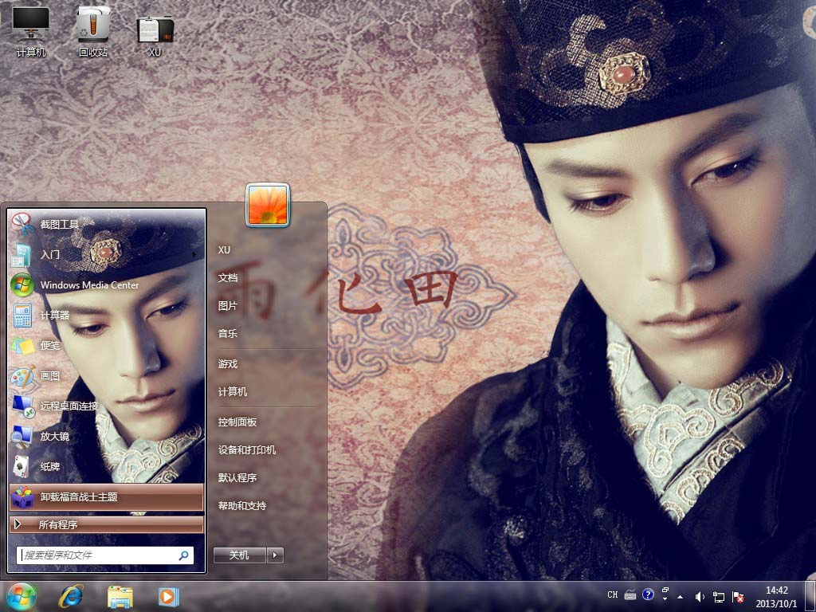Open Windows Media Center from Start menu
This screenshot has width=816, height=612.
point(89,284)
